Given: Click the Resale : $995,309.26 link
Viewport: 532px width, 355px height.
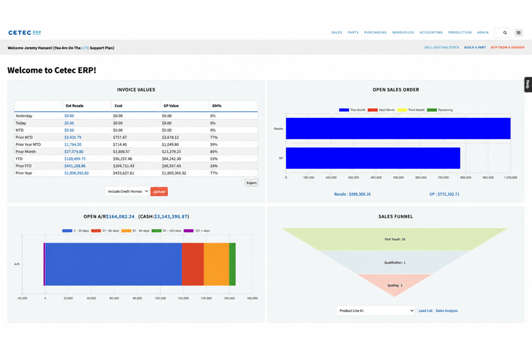Looking at the screenshot, I should (352, 194).
